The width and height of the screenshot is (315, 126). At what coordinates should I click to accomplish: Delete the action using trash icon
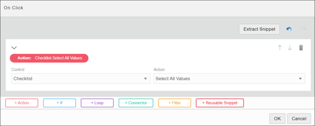[x=301, y=48]
